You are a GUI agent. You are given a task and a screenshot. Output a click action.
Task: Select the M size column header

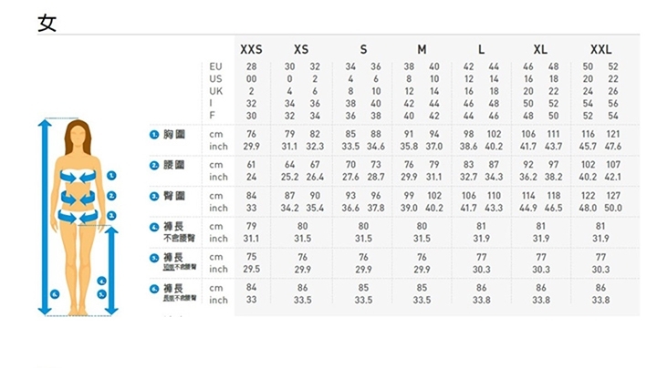point(422,49)
